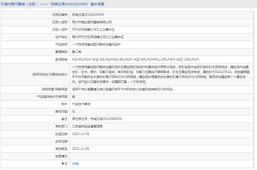Click the 注册人名称 label

pos(60,22)
